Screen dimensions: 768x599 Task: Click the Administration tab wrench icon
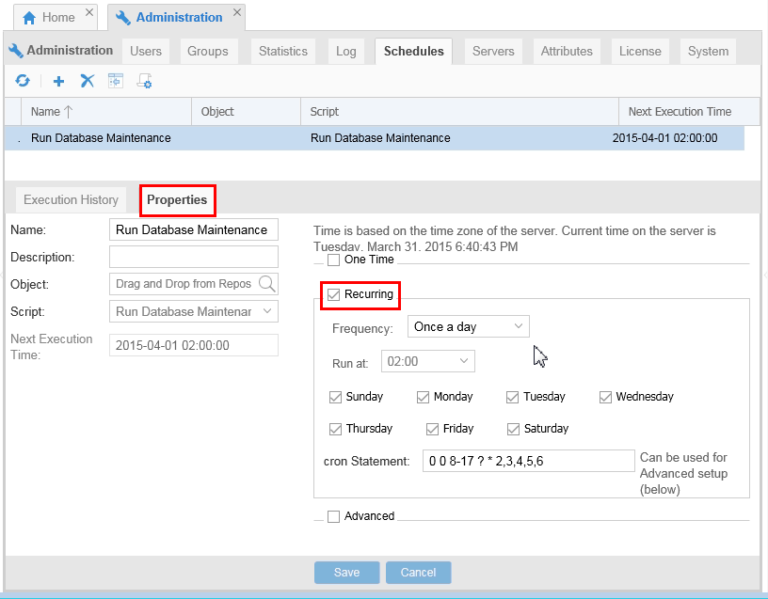coord(122,18)
